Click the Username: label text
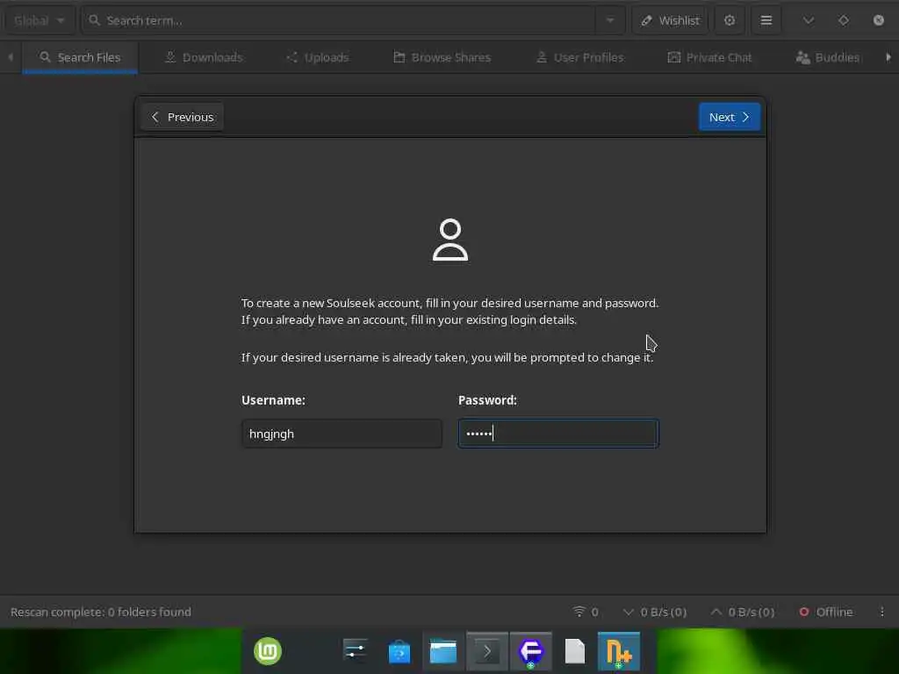This screenshot has width=899, height=674. pos(273,400)
